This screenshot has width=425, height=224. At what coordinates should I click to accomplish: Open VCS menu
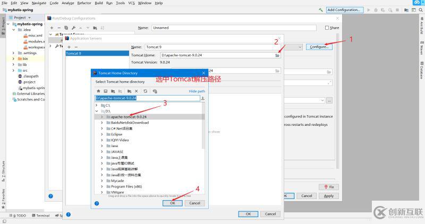tap(131, 3)
